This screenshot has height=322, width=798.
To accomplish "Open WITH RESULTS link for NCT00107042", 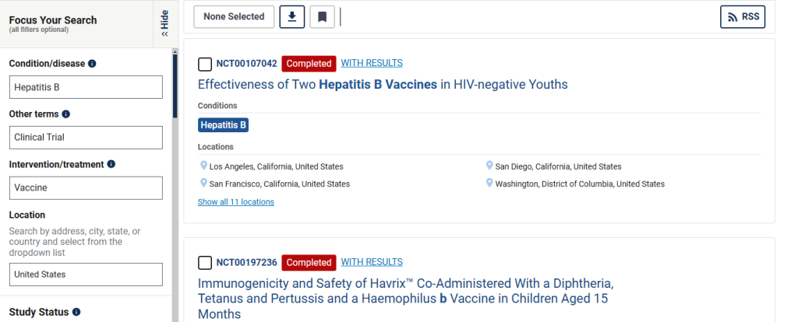I will [x=372, y=63].
